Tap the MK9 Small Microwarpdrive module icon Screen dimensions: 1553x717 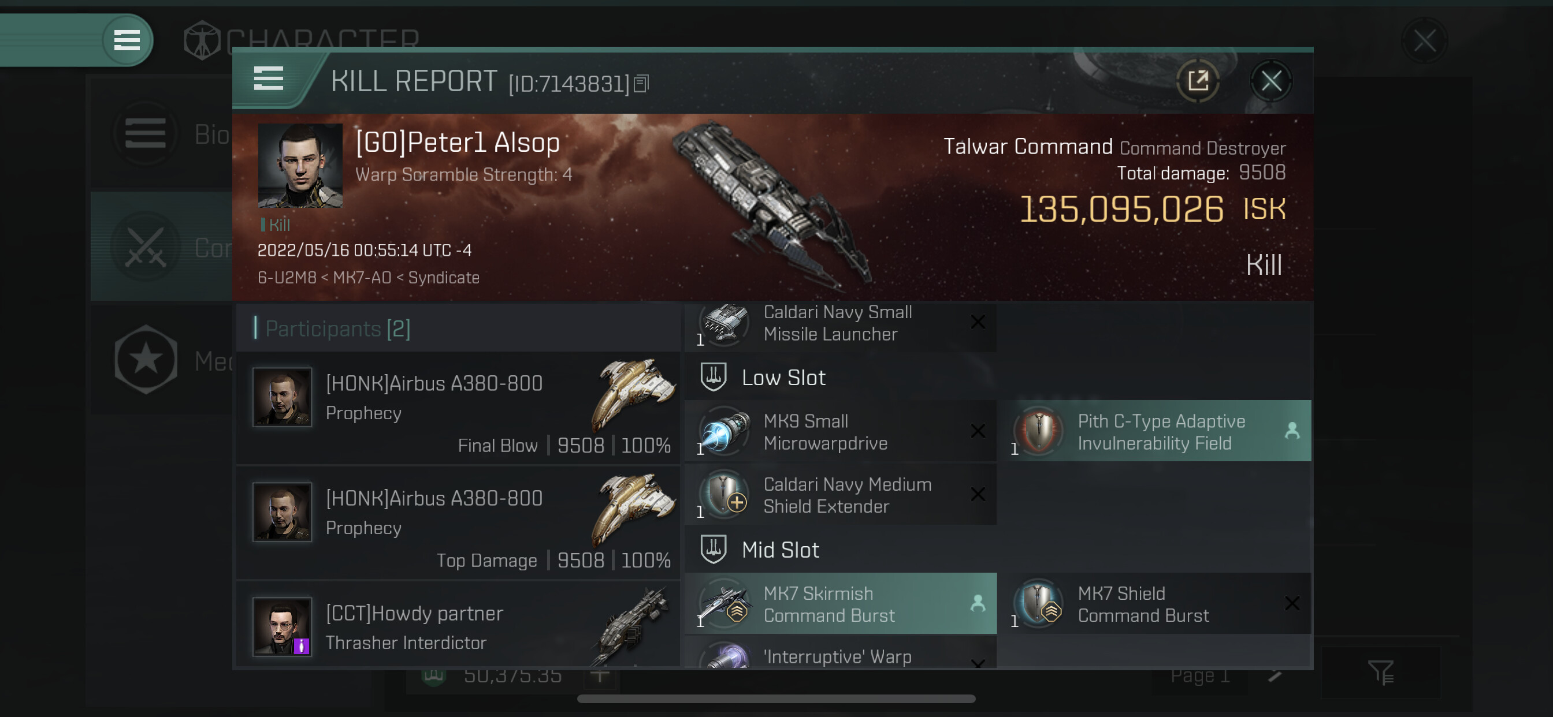pos(725,431)
